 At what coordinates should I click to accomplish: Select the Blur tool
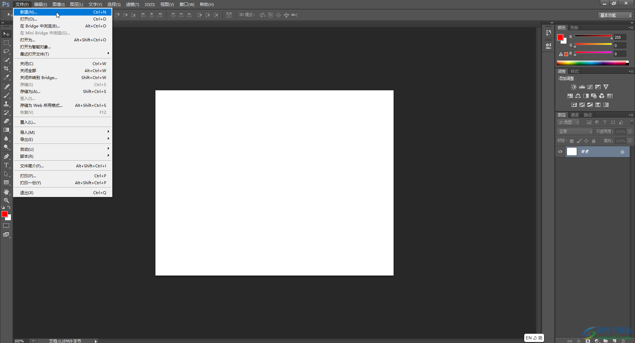[6, 138]
